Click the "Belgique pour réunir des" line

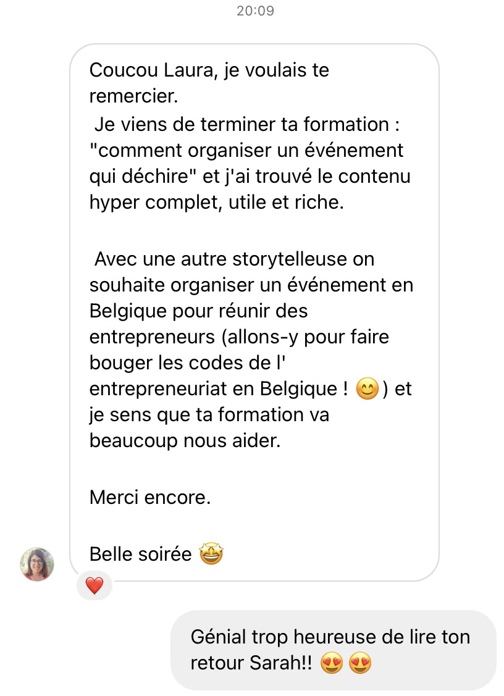click(x=198, y=311)
